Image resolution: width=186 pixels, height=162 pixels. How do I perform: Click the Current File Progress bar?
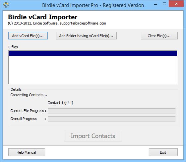pyautogui.click(x=111, y=111)
